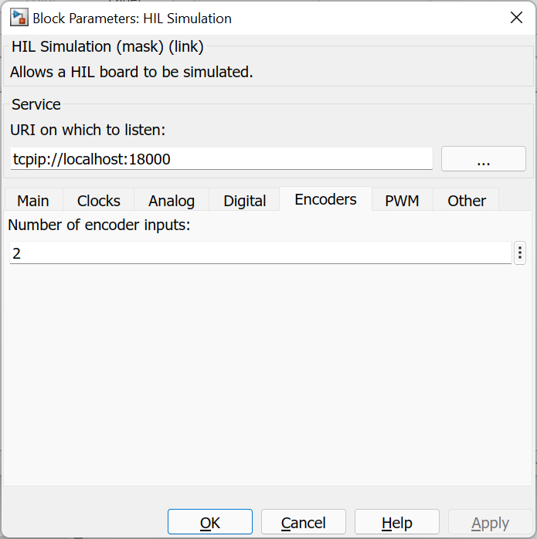Image resolution: width=537 pixels, height=539 pixels.
Task: Click the URI on which to listen field
Action: point(221,159)
